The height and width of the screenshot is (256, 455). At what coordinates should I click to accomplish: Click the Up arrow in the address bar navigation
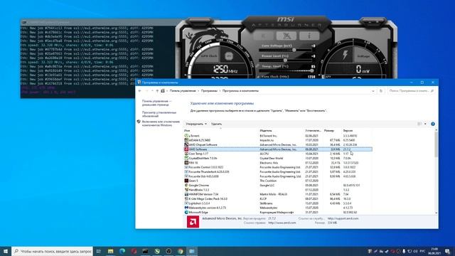coord(157,91)
